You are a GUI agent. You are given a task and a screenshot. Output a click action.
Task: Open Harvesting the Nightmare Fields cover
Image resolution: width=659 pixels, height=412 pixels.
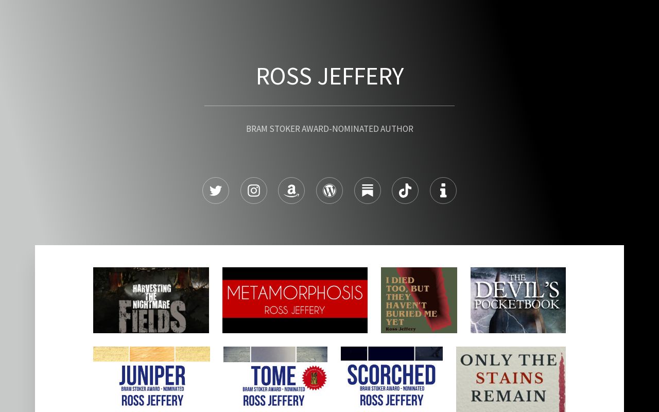tap(151, 300)
